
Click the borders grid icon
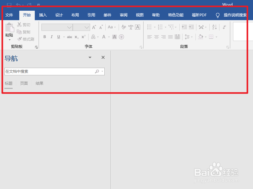point(211,37)
